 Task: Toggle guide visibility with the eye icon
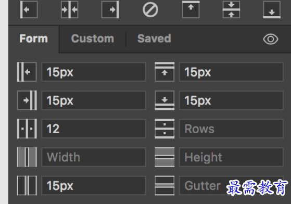coord(271,39)
